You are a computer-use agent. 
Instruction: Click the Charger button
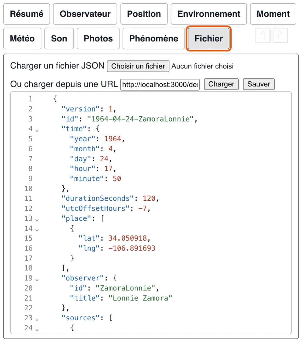pos(221,84)
